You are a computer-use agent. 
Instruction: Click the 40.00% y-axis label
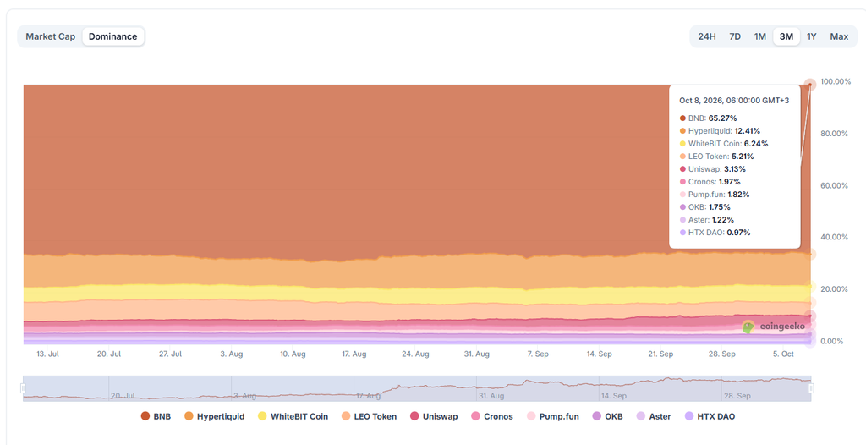click(836, 237)
